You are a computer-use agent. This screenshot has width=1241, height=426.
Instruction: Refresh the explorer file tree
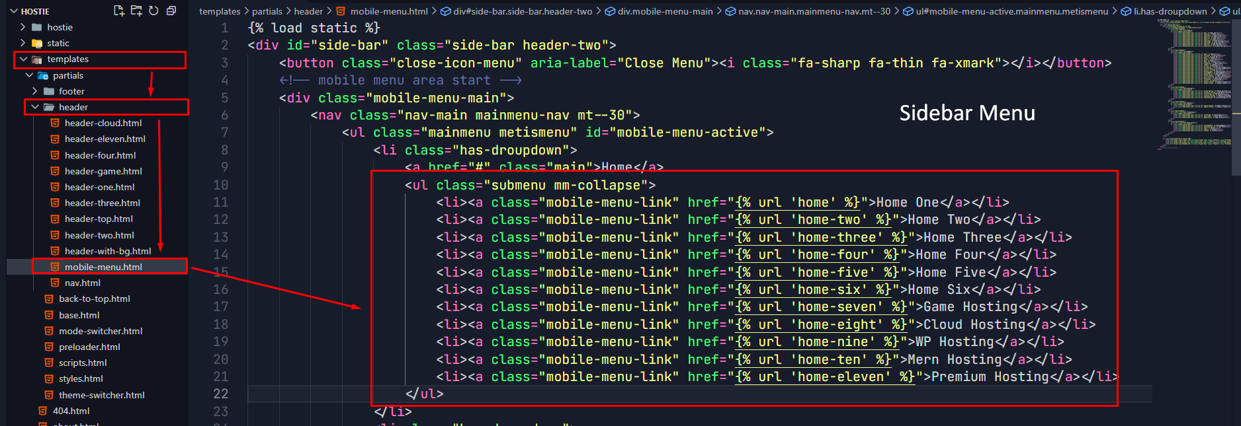point(153,11)
